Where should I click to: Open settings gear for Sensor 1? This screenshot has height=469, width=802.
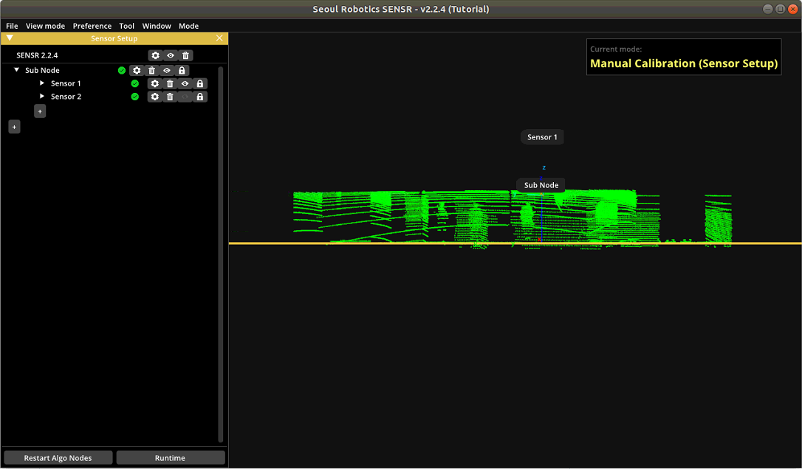[154, 84]
